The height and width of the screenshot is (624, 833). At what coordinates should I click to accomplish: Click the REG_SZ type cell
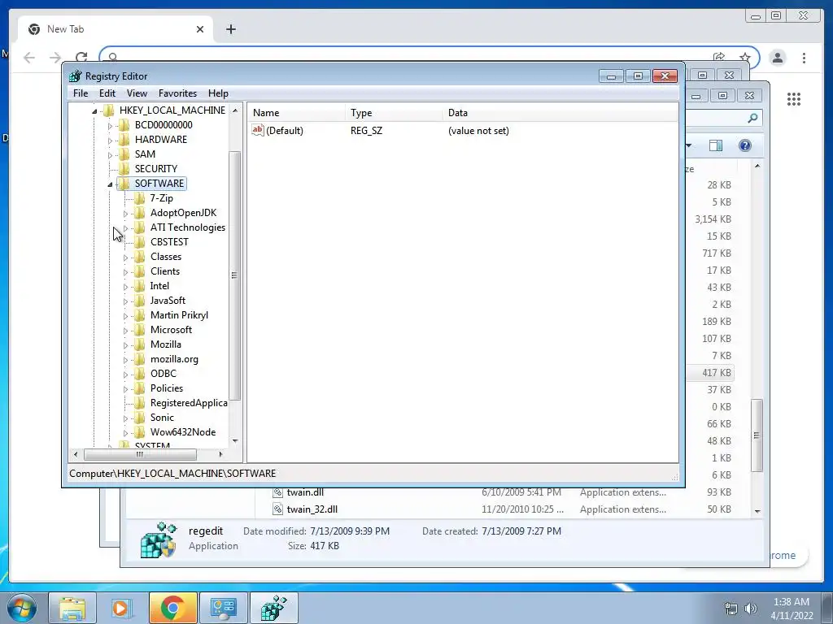click(366, 131)
